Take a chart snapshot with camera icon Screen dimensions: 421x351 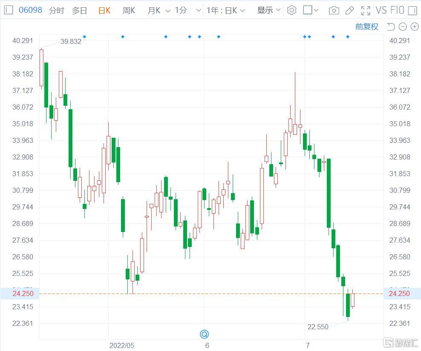[x=334, y=11]
